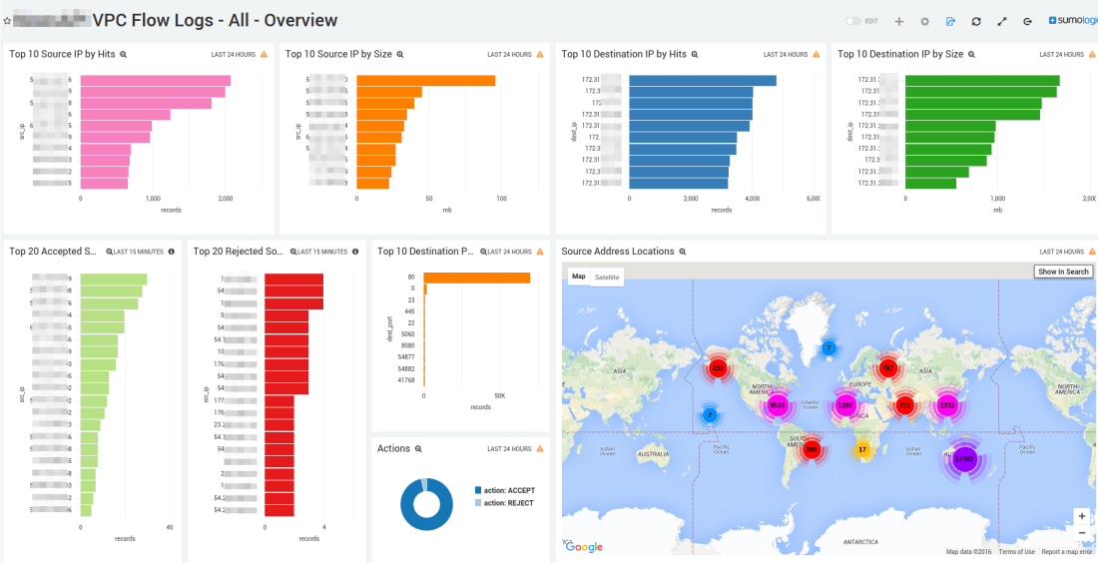Click info icon on Top 20 Accepted panel

tap(172, 252)
